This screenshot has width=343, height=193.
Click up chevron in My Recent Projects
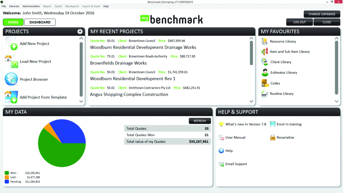[x=251, y=38]
